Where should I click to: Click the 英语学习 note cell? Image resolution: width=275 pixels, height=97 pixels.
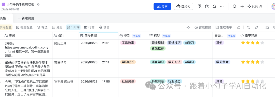pos(65,68)
